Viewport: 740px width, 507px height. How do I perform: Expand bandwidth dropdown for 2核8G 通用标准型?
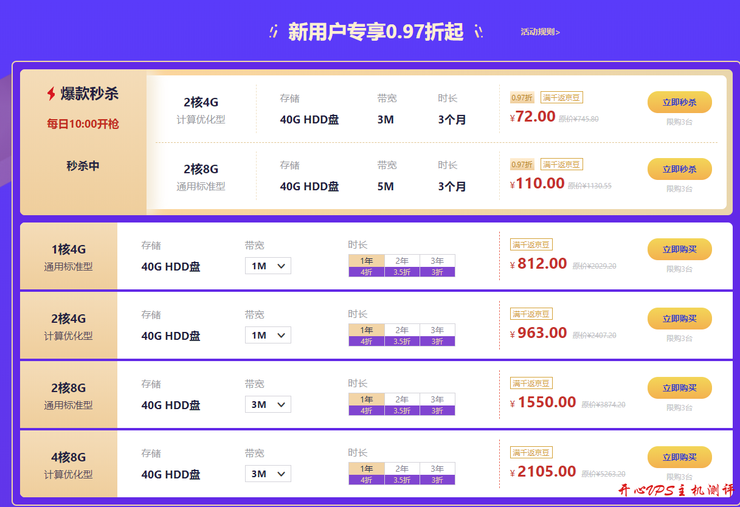tap(268, 405)
